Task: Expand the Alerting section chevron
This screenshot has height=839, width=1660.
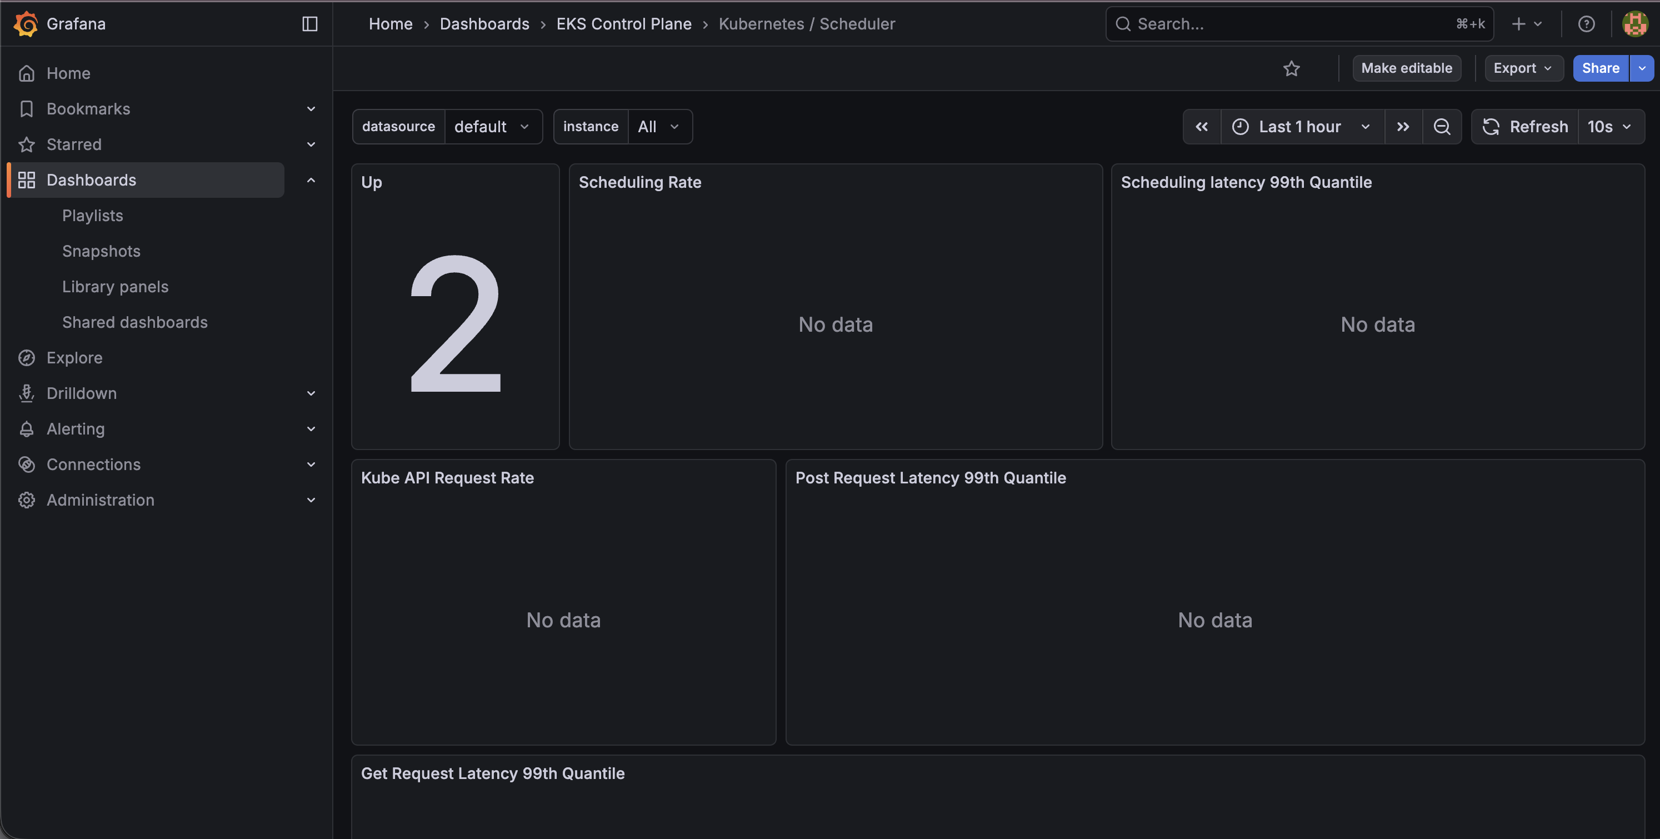Action: (311, 428)
